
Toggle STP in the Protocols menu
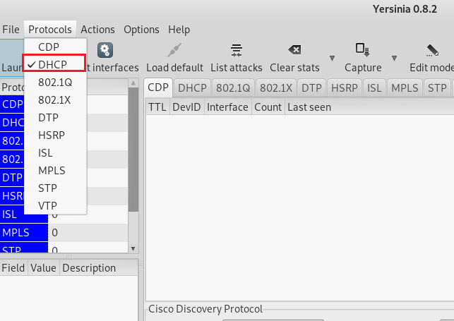coord(55,188)
